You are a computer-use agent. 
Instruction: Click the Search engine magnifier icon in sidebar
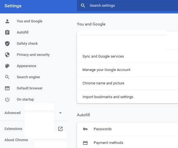click(x=7, y=77)
